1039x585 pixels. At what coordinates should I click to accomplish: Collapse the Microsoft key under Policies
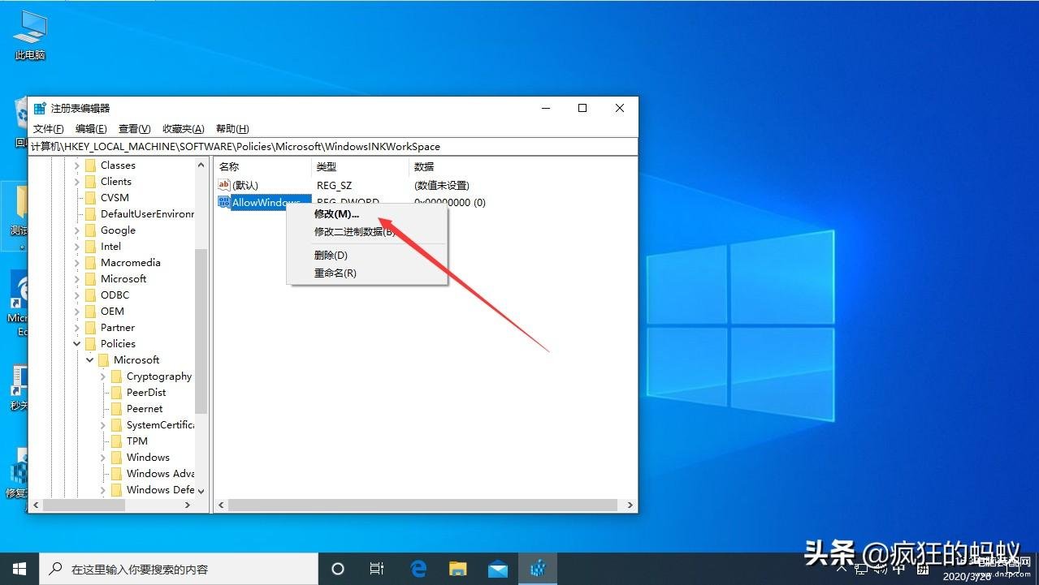[x=90, y=360]
